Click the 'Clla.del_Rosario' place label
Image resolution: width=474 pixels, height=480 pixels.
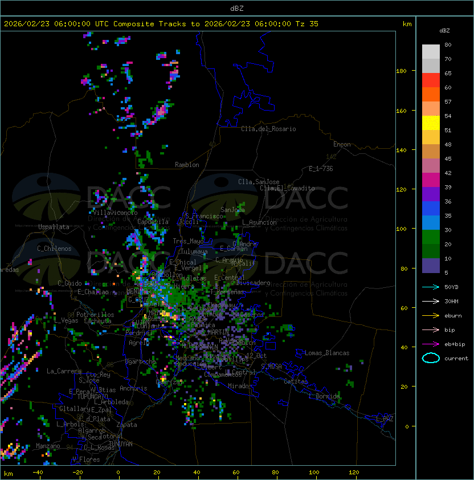coord(268,129)
